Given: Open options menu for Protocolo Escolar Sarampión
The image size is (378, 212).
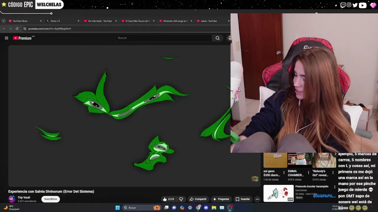Looking at the screenshot, I should [335, 187].
